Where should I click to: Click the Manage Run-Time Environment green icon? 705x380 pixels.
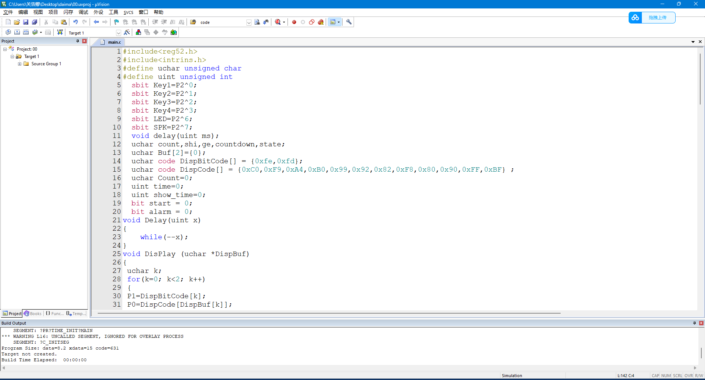[x=174, y=32]
